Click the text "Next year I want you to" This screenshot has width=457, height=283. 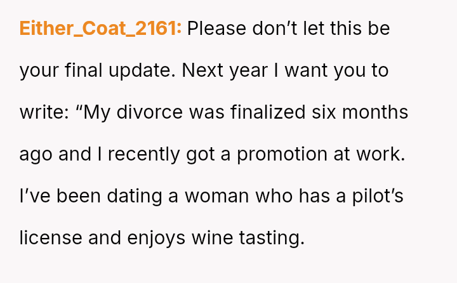point(285,70)
